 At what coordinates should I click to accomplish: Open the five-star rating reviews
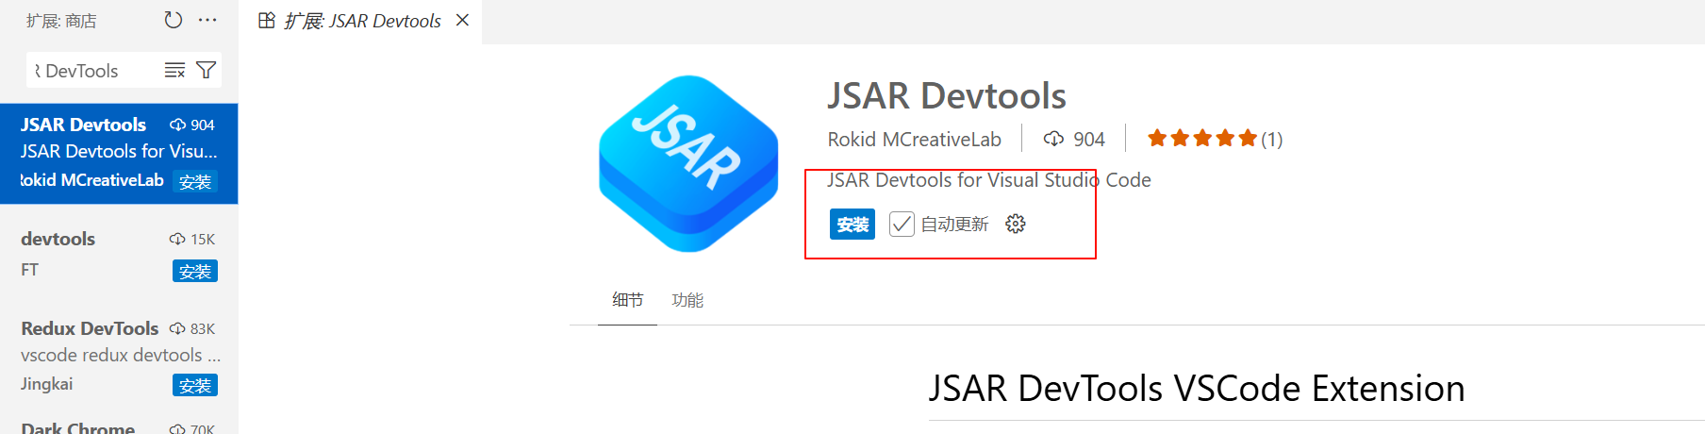pos(1215,140)
